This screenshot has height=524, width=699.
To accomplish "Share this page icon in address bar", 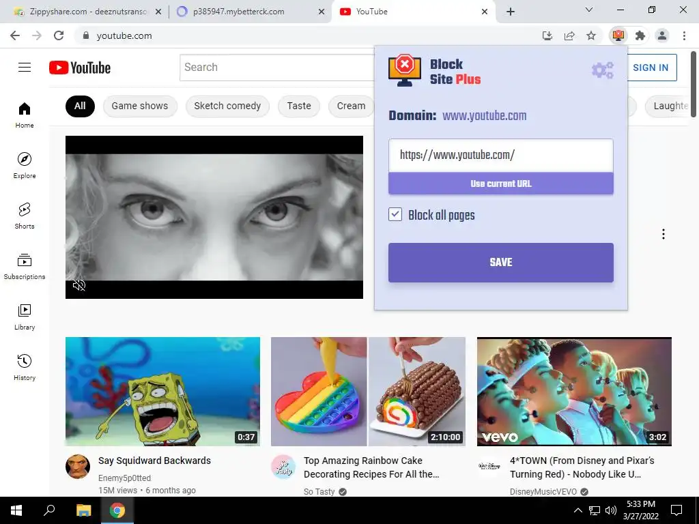I will click(569, 35).
